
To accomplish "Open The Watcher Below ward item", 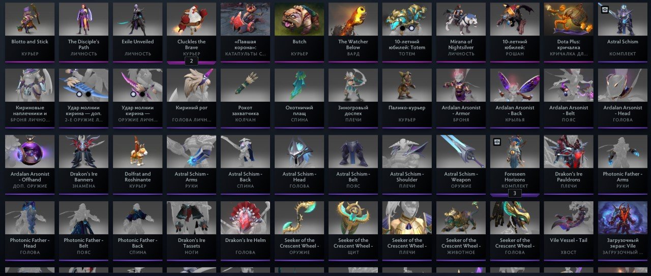I will tap(353, 32).
